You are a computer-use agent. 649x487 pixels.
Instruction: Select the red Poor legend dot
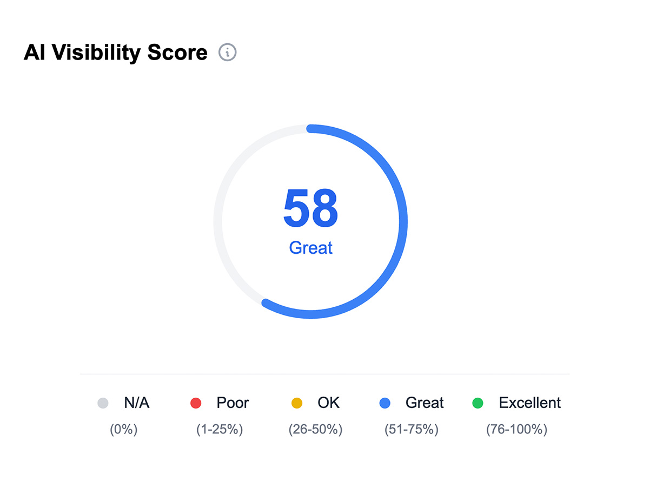coord(195,403)
